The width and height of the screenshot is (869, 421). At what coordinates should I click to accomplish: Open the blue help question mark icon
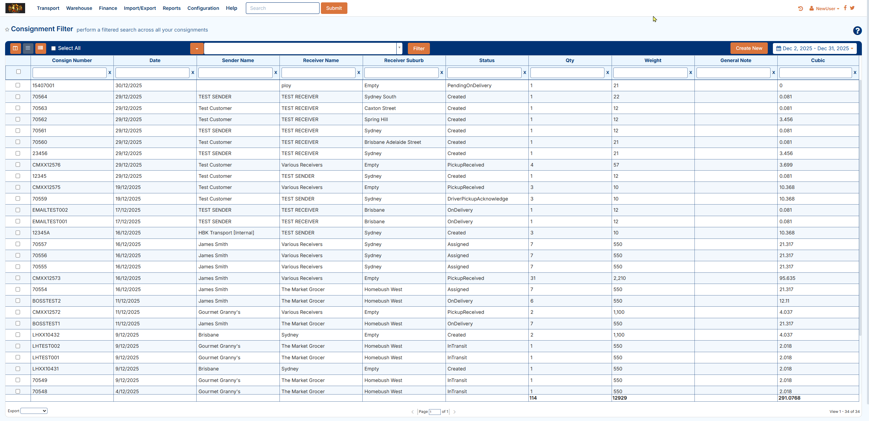point(857,31)
